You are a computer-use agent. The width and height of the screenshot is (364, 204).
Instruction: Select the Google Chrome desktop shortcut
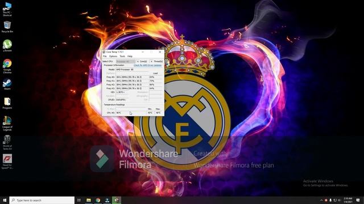click(7, 66)
